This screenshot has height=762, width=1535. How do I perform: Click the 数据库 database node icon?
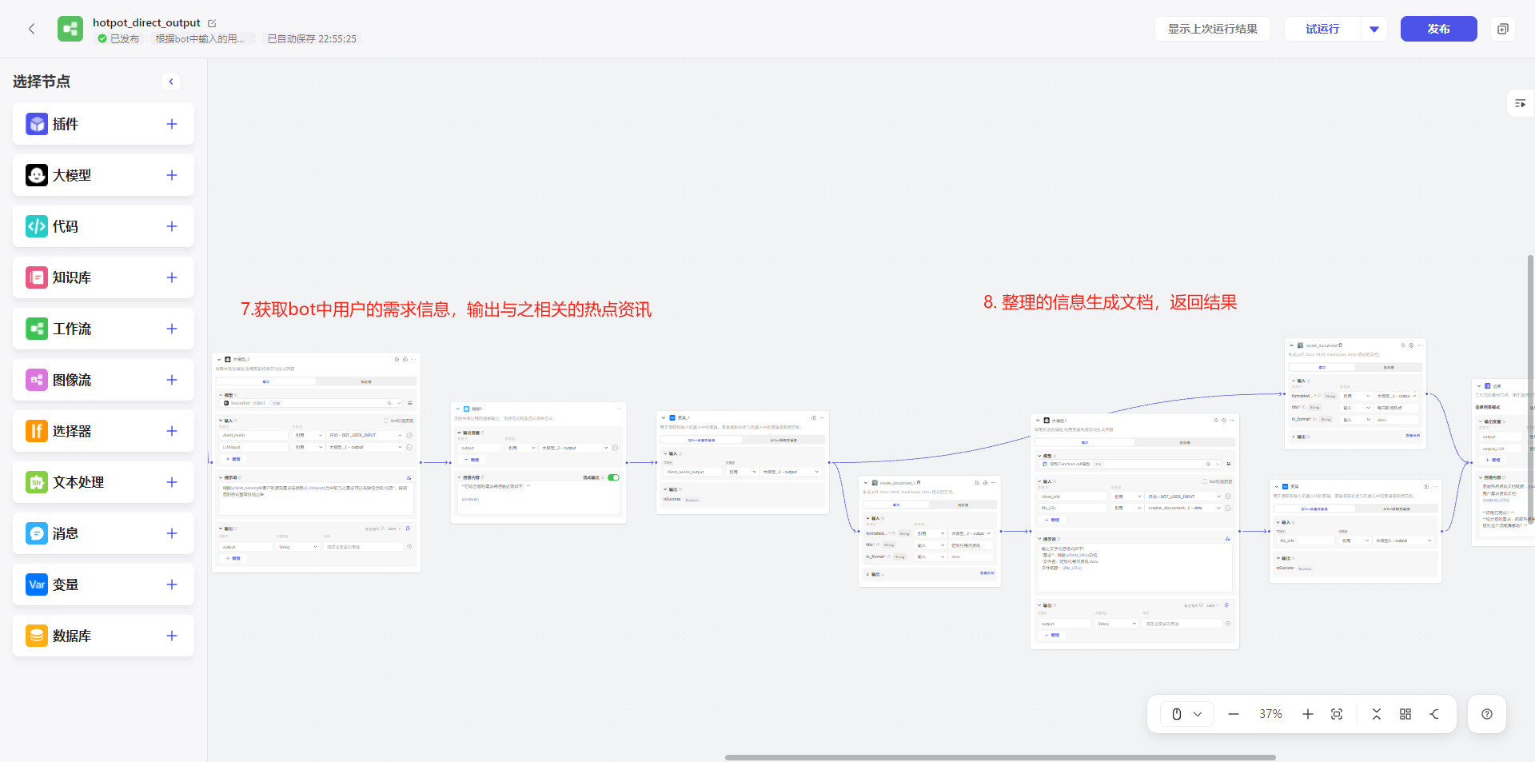(37, 636)
